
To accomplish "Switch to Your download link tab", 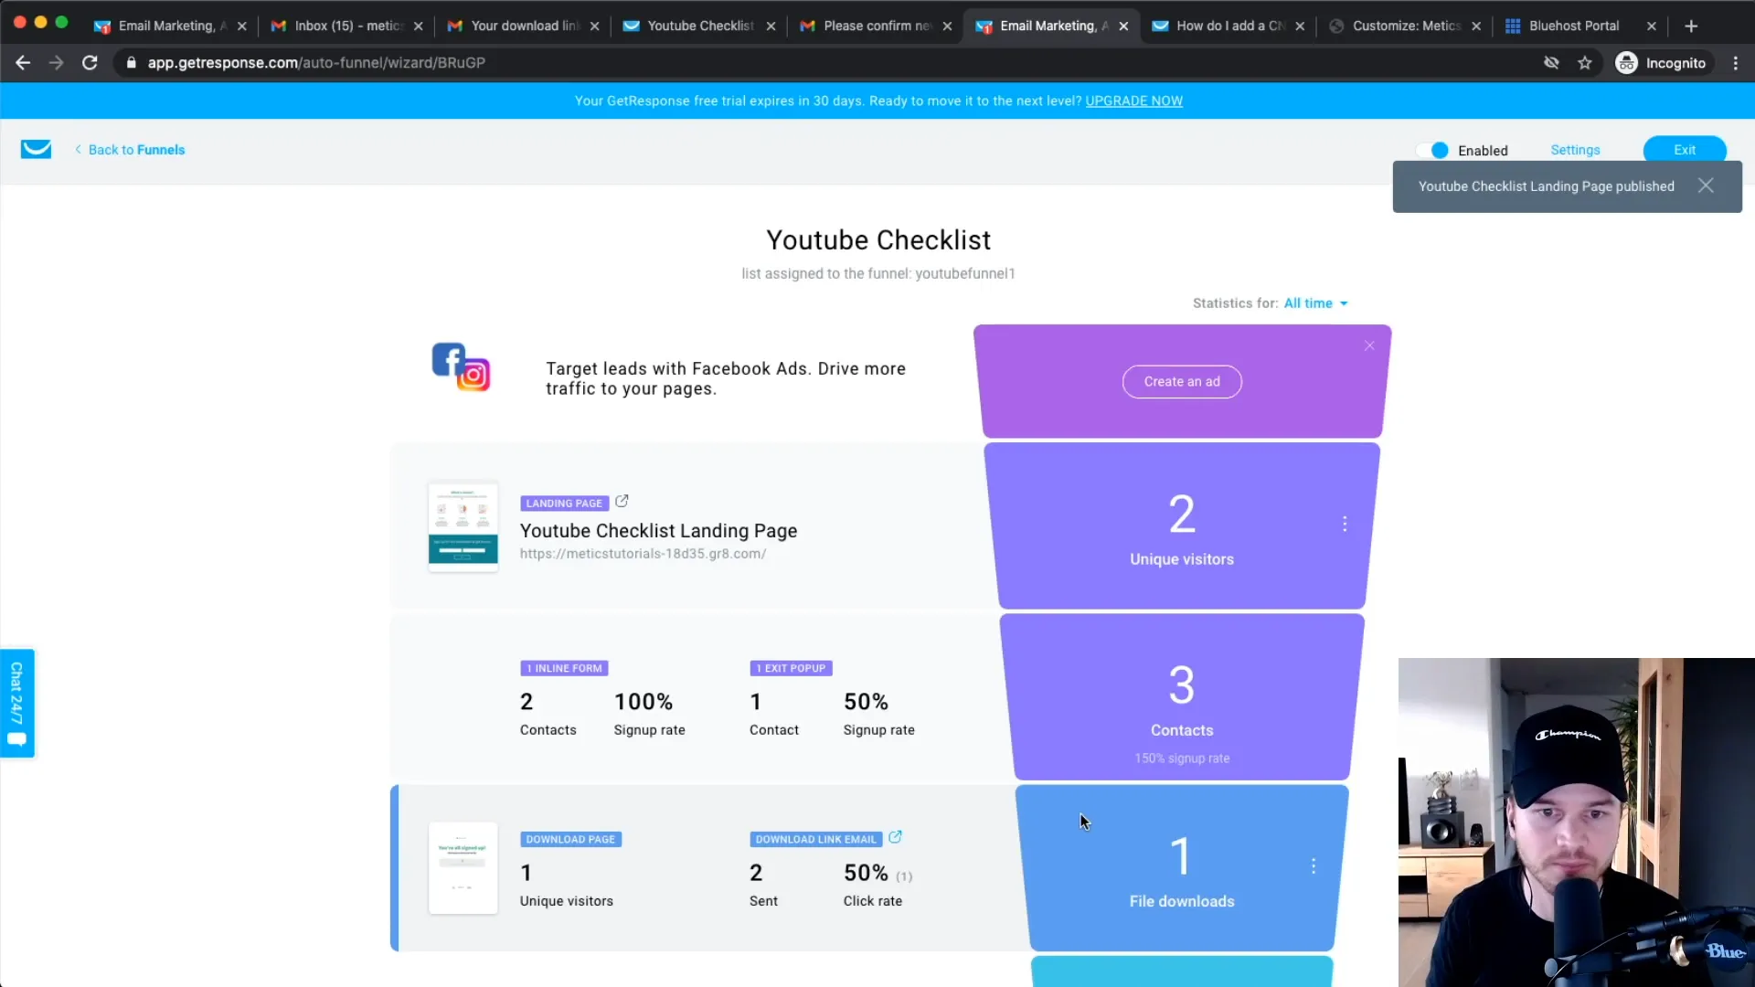I will [x=524, y=26].
